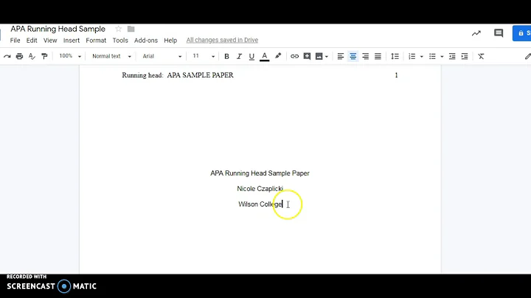Expand the insert image dropdown arrow
The image size is (531, 298).
tap(327, 57)
